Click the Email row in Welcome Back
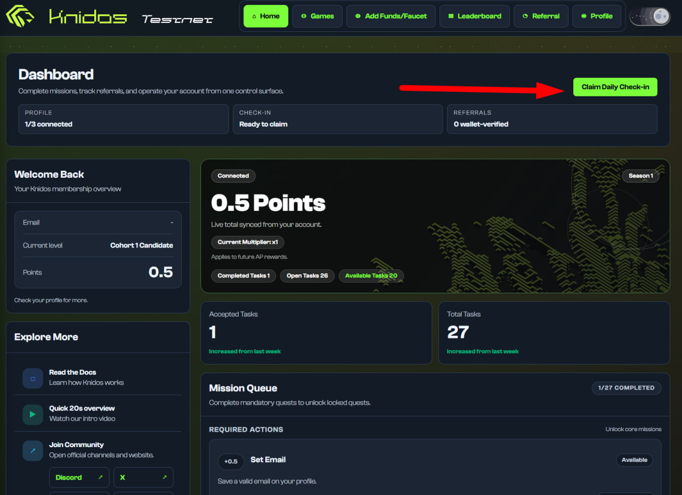Viewport: 682px width, 495px height. pyautogui.click(x=98, y=222)
